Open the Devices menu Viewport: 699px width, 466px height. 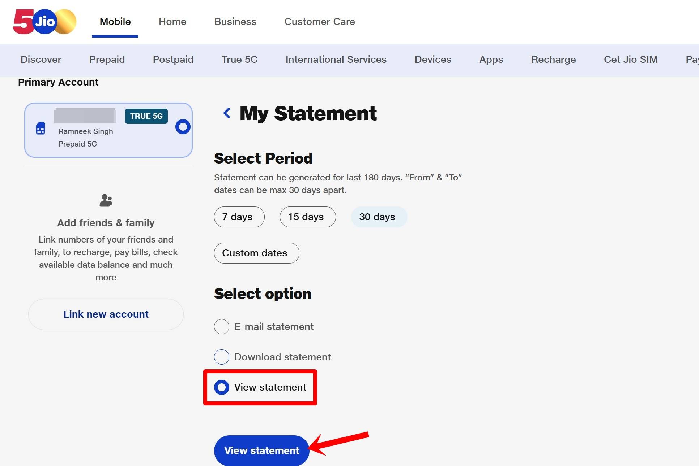click(x=433, y=60)
